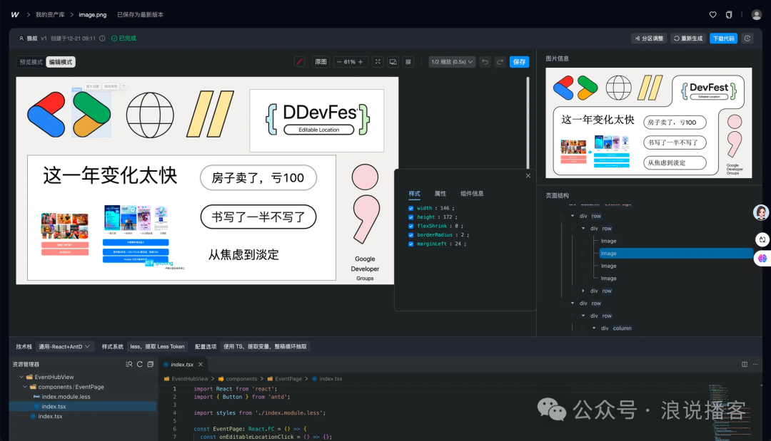Refresh the 资源管理器 file explorer
Image resolution: width=771 pixels, height=441 pixels.
[140, 364]
